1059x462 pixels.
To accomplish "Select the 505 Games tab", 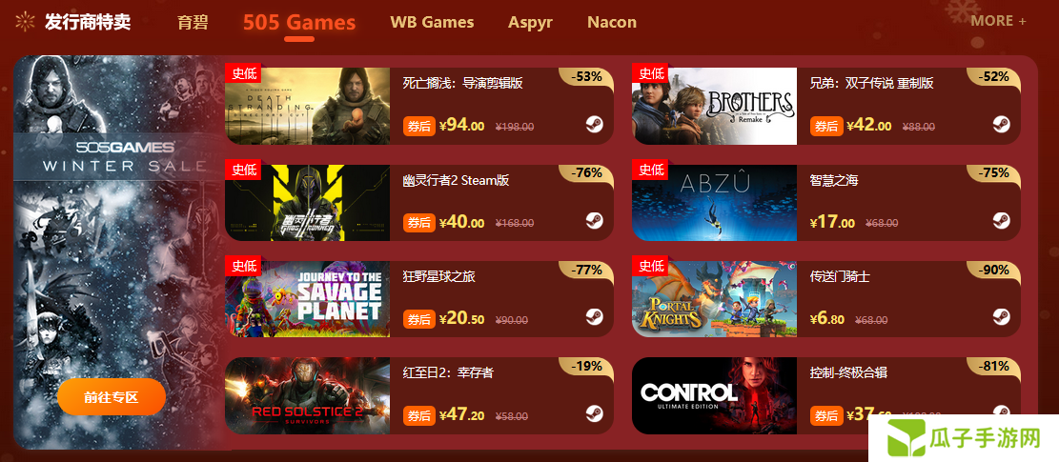I will pyautogui.click(x=299, y=22).
